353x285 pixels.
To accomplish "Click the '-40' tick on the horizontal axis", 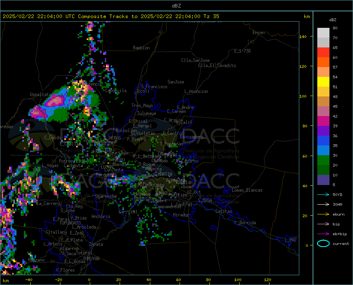I will [29, 280].
